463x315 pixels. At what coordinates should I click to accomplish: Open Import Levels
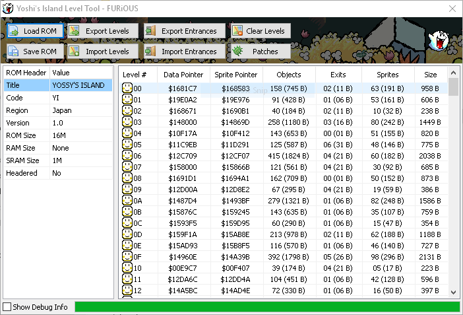point(103,52)
